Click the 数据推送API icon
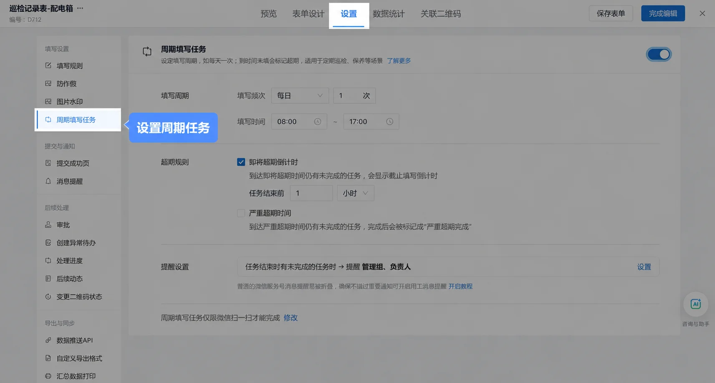 (x=48, y=340)
